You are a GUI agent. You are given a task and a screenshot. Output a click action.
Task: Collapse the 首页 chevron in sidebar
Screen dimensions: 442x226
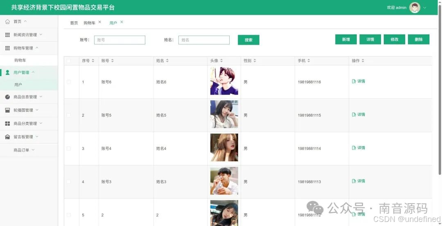25,21
